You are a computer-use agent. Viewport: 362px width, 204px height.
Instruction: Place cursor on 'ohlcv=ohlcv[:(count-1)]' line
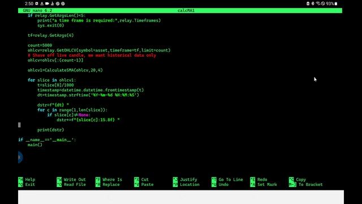(55, 61)
